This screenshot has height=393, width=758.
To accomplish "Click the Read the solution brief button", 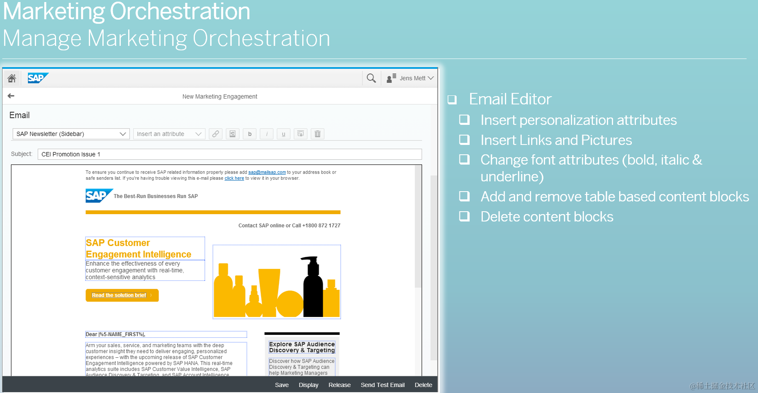I will tap(122, 295).
